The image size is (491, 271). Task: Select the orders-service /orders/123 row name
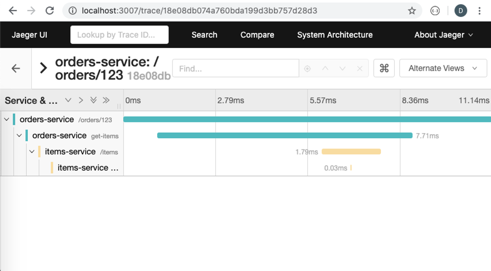[66, 120]
